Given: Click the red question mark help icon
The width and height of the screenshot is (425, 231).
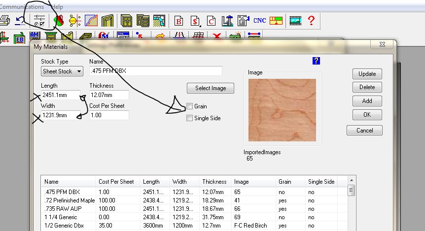Looking at the screenshot, I should [x=311, y=21].
